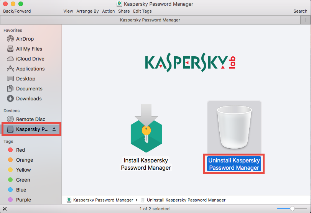Click the Tags section header
This screenshot has height=213, width=311.
click(8, 141)
